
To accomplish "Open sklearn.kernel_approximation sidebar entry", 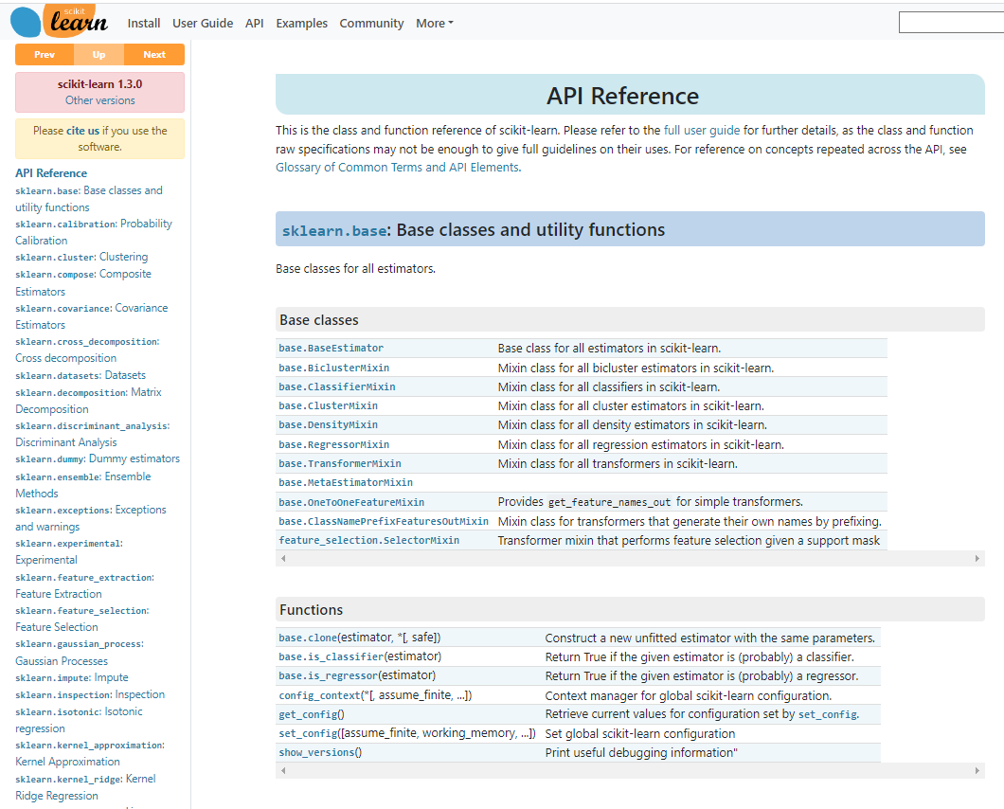I will coord(90,753).
